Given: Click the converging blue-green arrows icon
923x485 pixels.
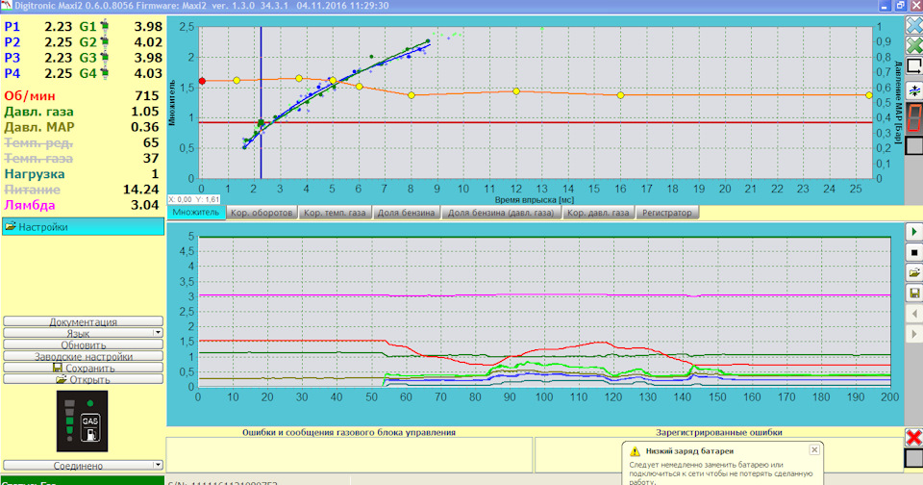Looking at the screenshot, I should pos(914,90).
